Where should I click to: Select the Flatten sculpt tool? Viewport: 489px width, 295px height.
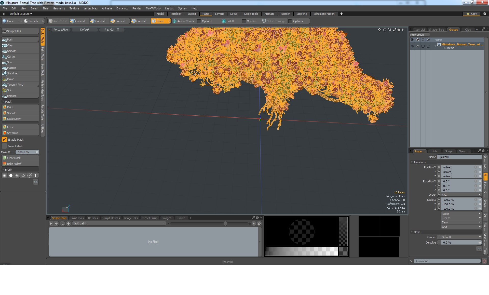click(x=20, y=68)
